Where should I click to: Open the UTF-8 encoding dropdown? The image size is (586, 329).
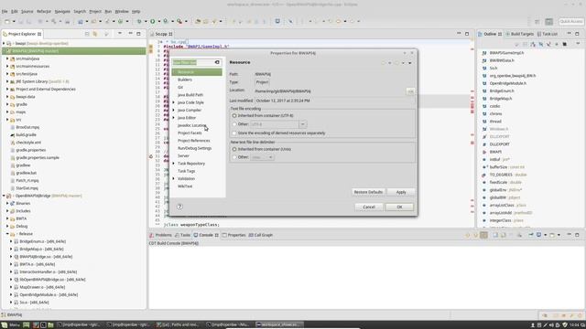(x=303, y=124)
